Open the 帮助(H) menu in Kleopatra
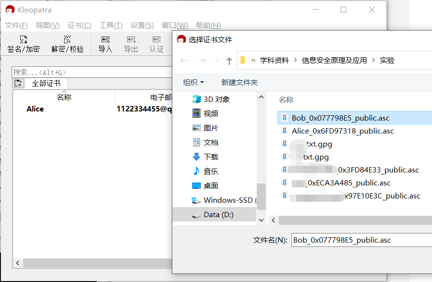This screenshot has height=282, width=432. coord(208,25)
